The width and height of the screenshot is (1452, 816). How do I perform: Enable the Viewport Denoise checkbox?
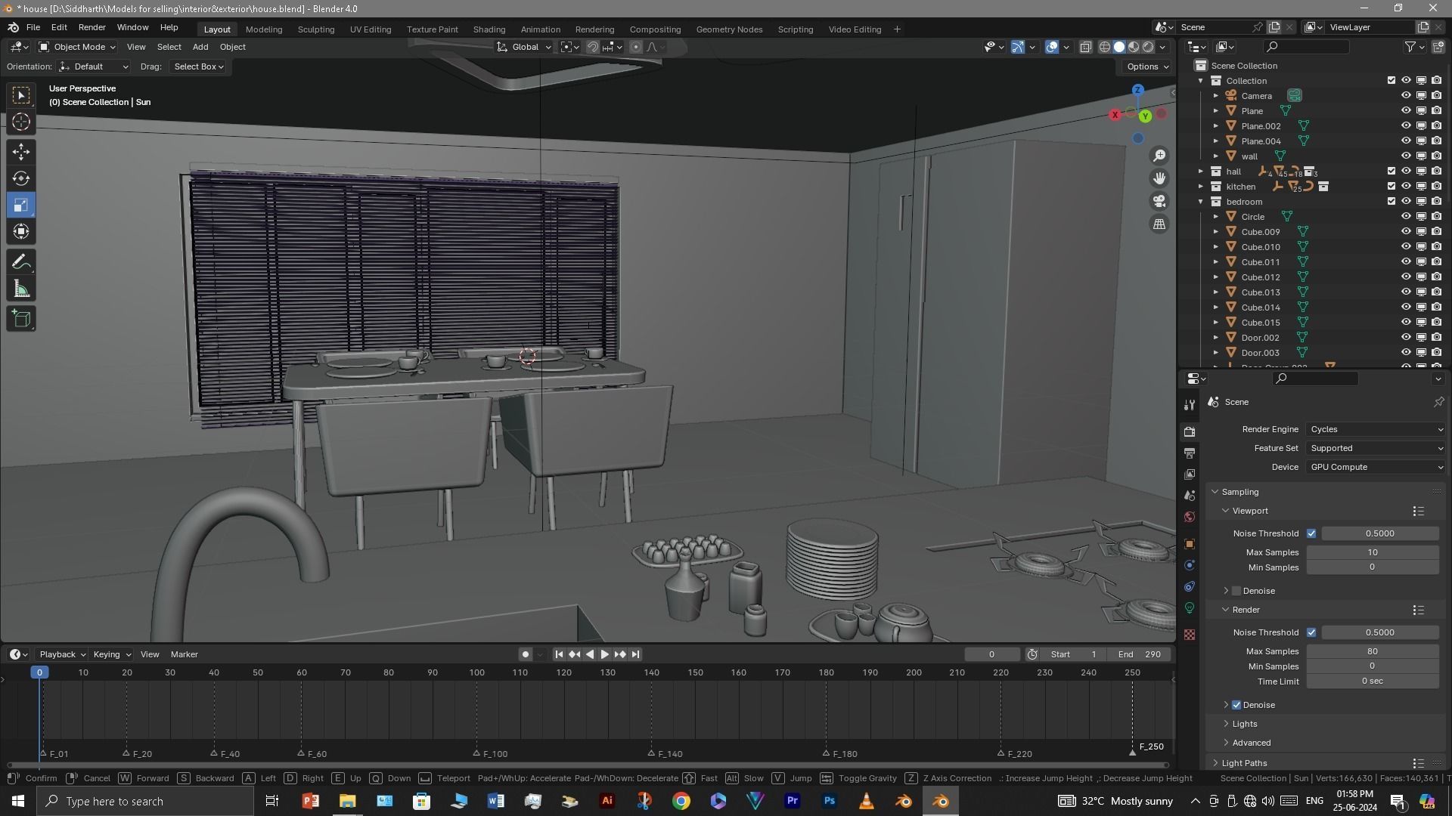point(1236,591)
